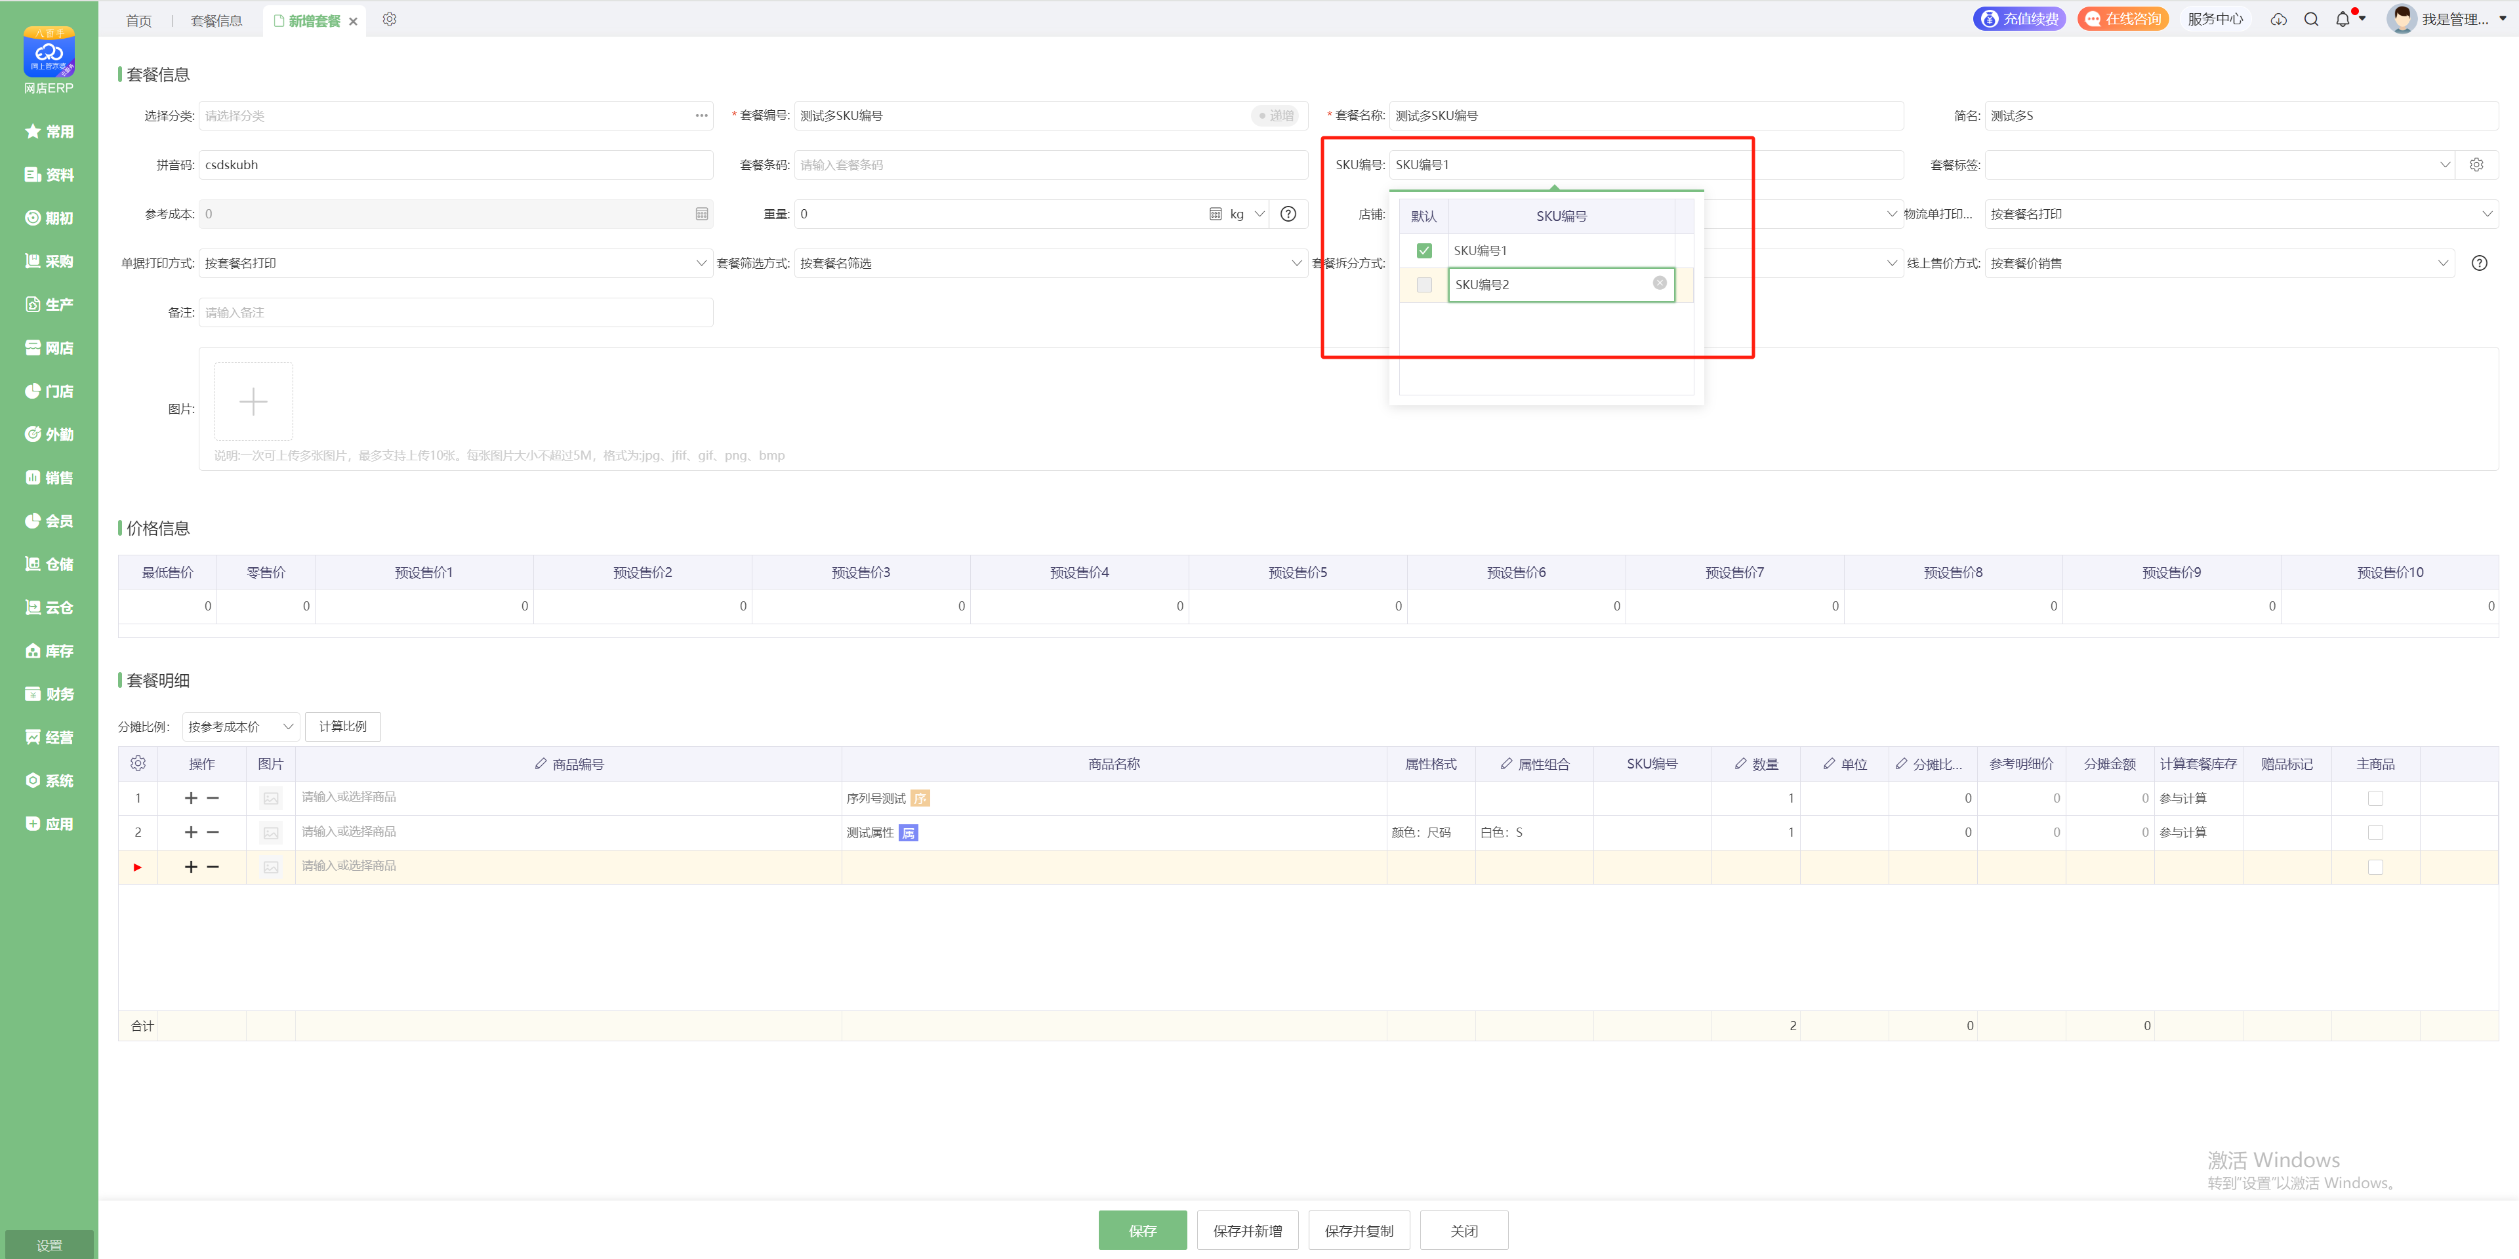Check default checkbox for SKU编号2
Image resolution: width=2519 pixels, height=1259 pixels.
click(x=1423, y=285)
